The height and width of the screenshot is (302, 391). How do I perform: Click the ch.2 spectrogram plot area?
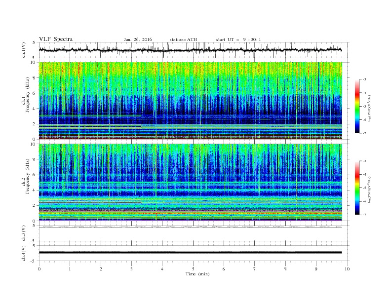(190, 182)
